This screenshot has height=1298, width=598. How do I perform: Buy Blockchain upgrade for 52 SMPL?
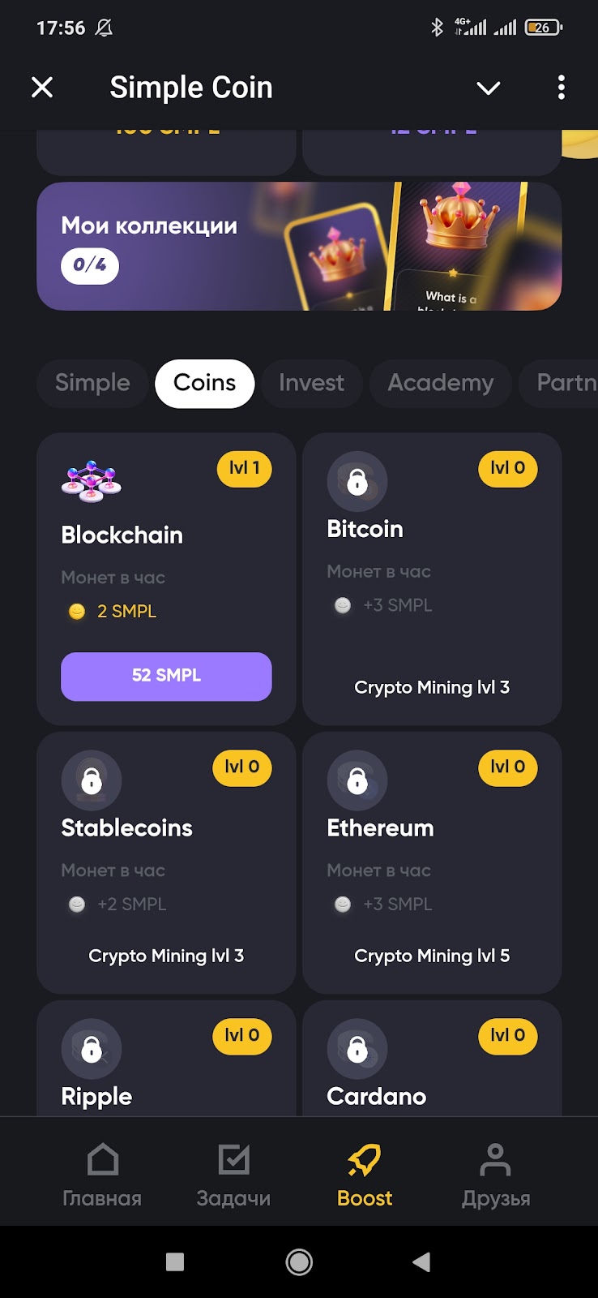(x=166, y=676)
